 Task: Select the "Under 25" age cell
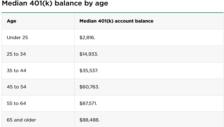17,38
